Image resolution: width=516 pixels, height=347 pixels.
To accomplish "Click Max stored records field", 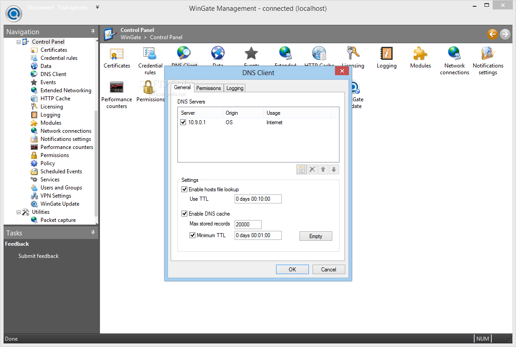I will tap(248, 225).
